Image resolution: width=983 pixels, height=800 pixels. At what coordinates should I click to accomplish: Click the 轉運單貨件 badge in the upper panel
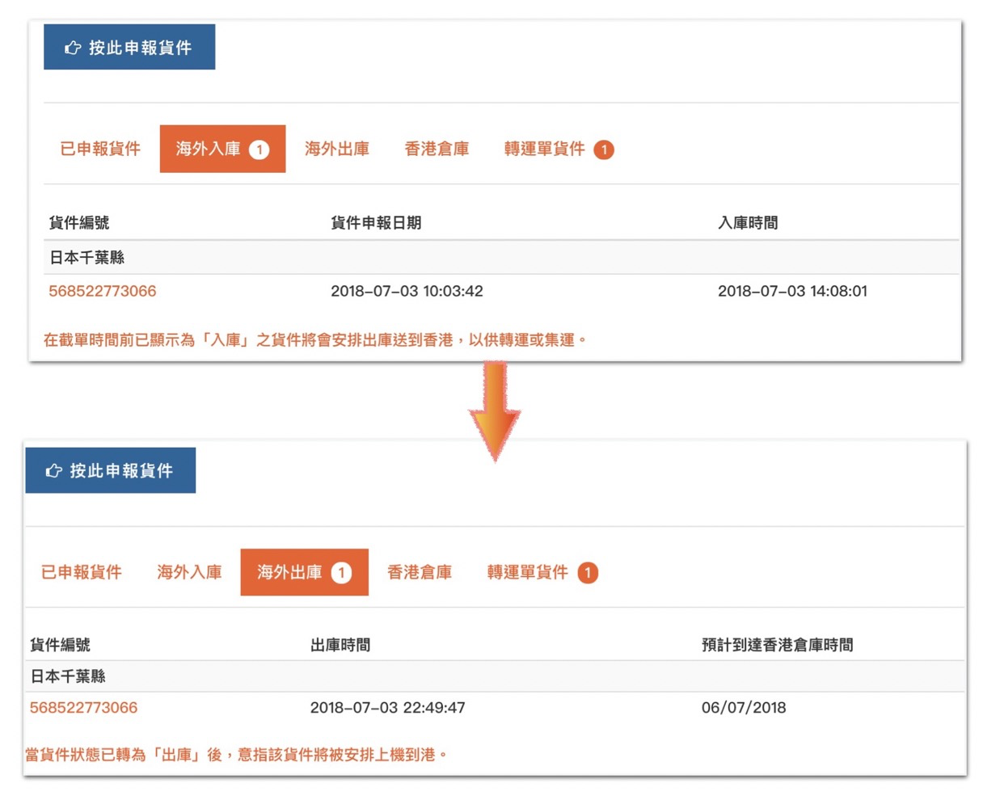pyautogui.click(x=604, y=149)
